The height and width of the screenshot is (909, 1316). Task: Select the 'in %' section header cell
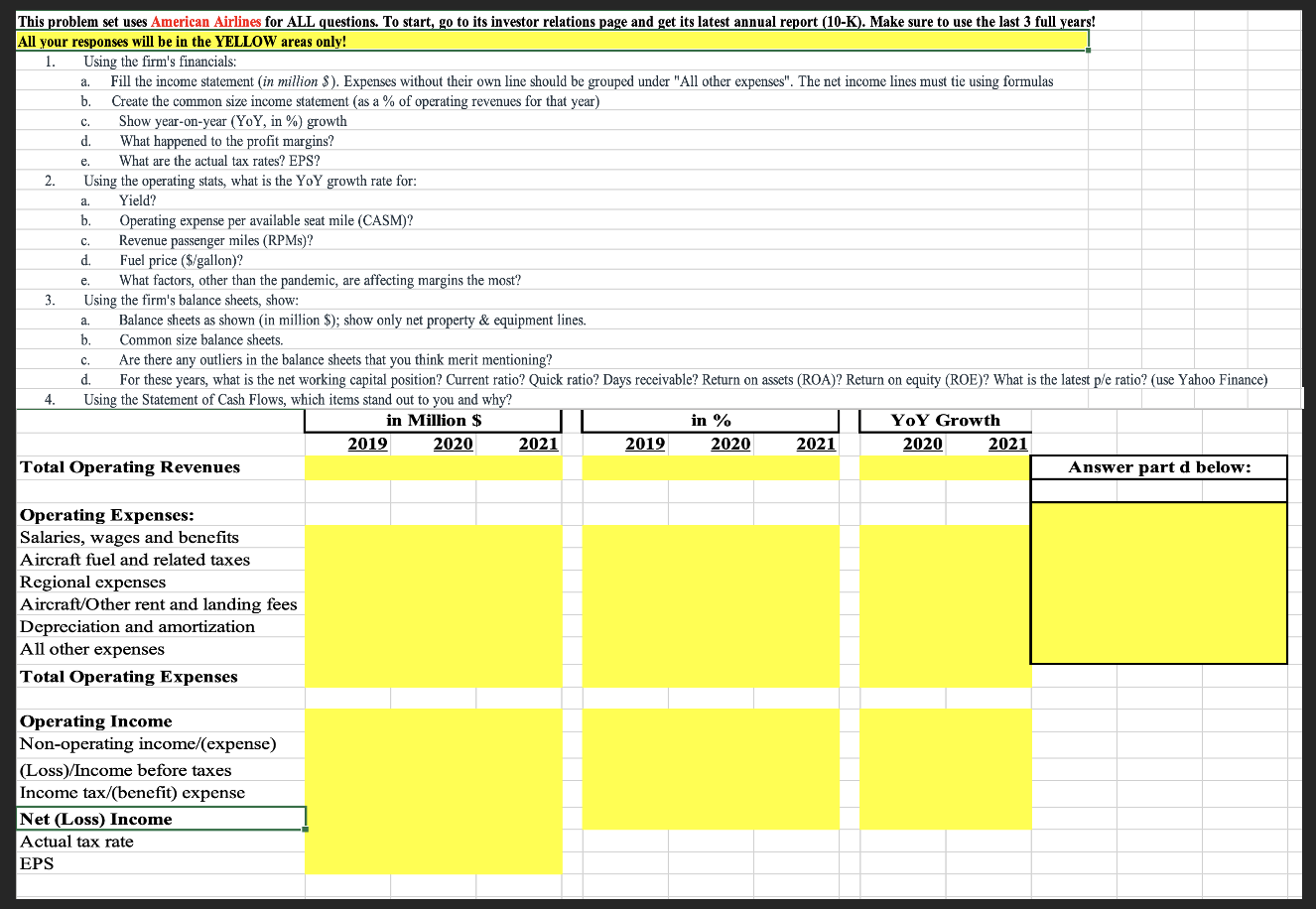click(x=711, y=421)
